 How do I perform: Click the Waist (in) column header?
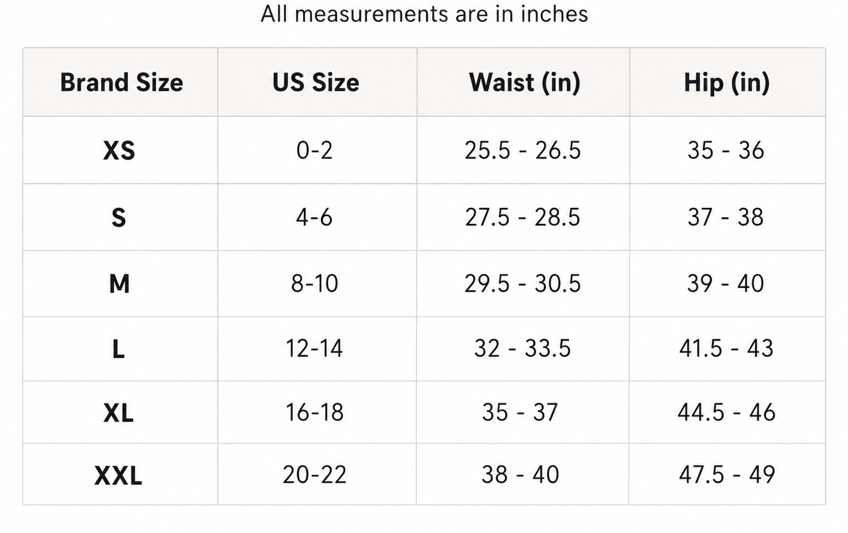pos(525,83)
